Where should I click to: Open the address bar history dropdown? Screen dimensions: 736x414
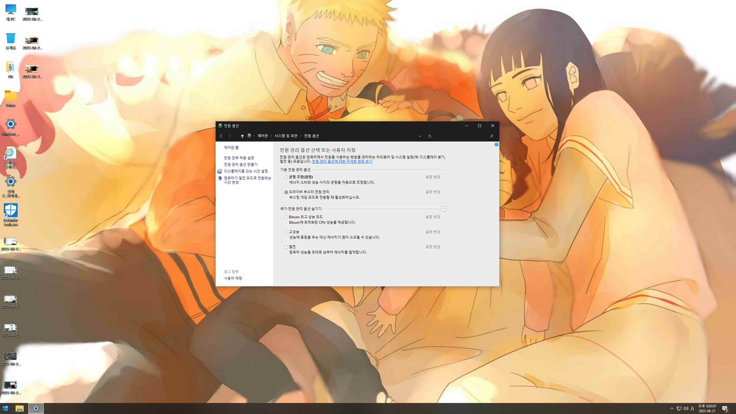coord(420,136)
